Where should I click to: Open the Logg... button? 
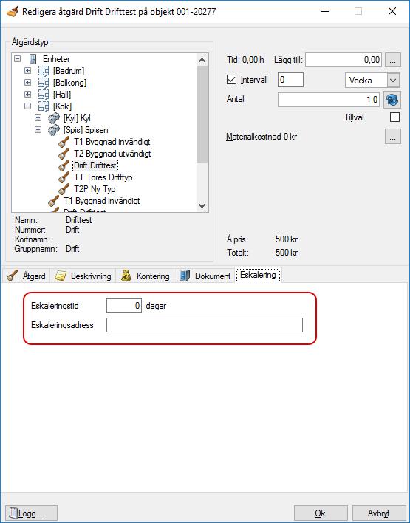pyautogui.click(x=31, y=513)
